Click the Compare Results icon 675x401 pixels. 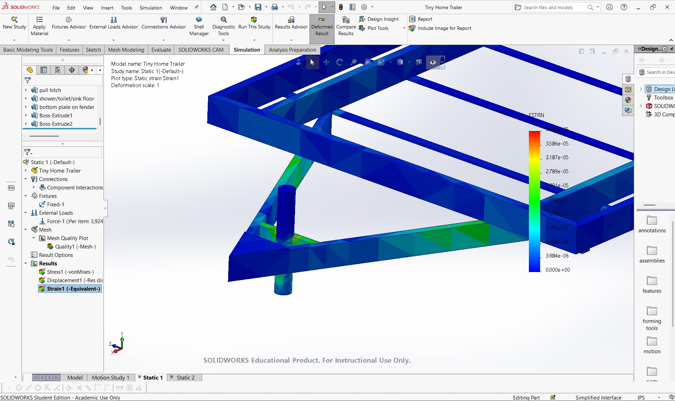pyautogui.click(x=346, y=20)
